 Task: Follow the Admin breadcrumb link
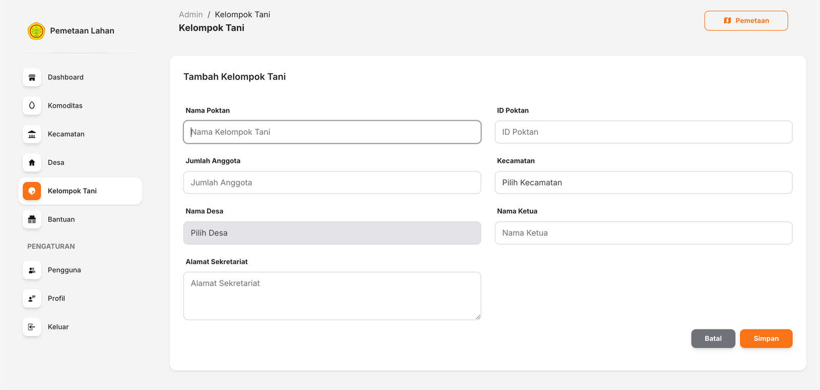point(191,14)
